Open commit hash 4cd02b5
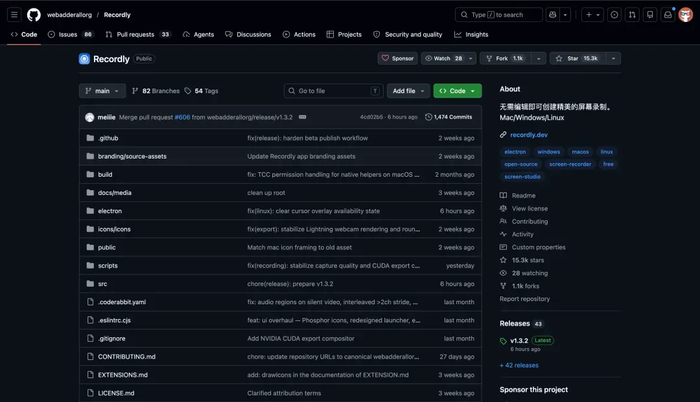This screenshot has width=700, height=402. pos(371,117)
